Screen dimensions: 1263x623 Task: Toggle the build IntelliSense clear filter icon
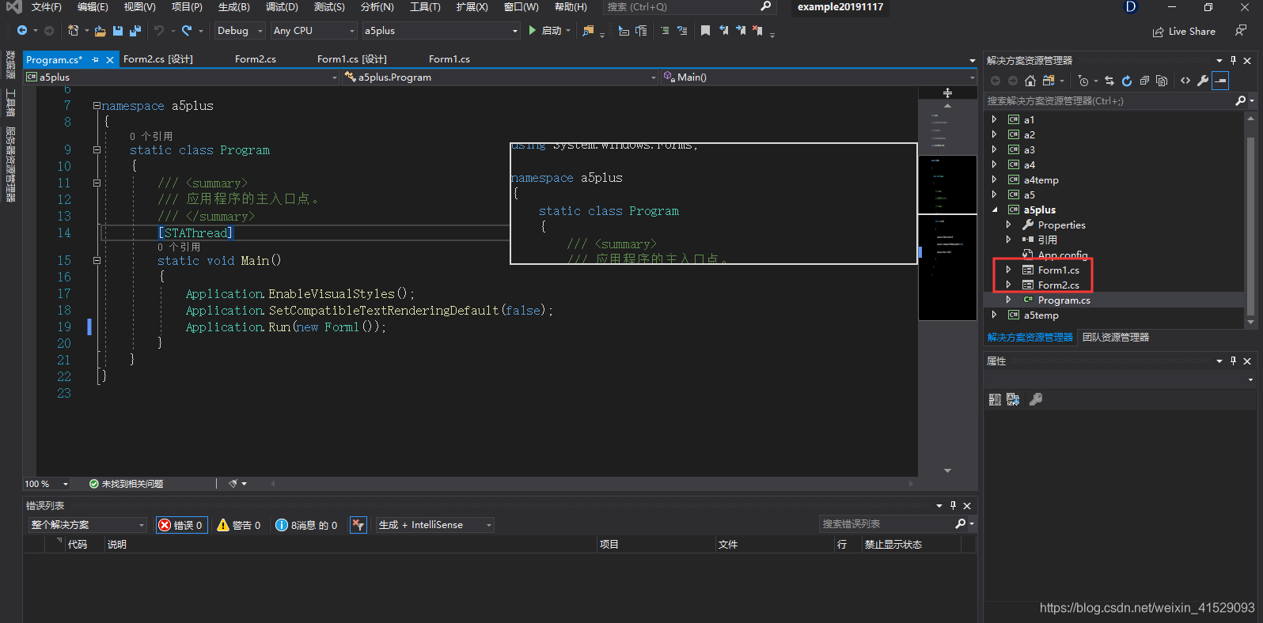tap(358, 525)
